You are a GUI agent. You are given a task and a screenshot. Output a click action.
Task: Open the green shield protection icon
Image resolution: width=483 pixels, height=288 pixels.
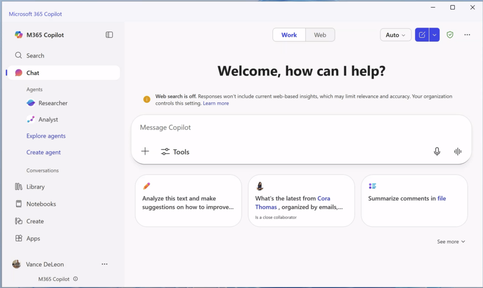pos(450,35)
